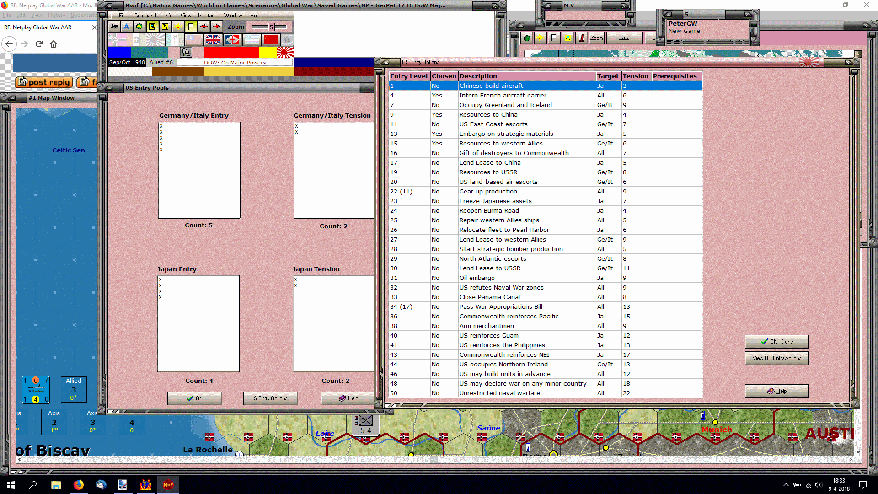Open the Window menu

click(x=233, y=16)
